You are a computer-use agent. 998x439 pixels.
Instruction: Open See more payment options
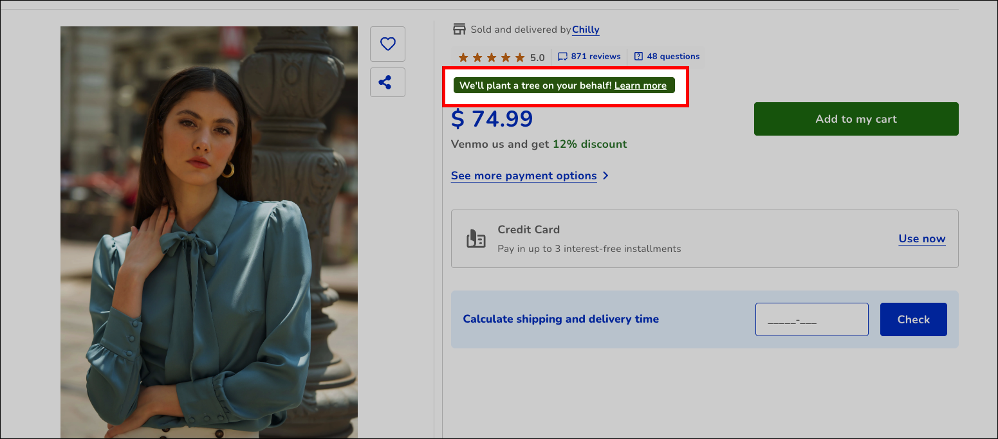point(524,175)
